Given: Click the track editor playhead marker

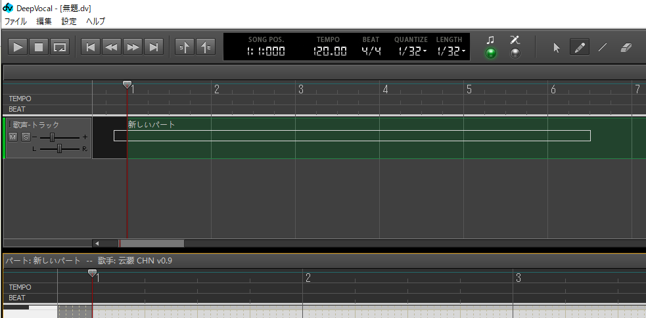Looking at the screenshot, I should [x=127, y=85].
